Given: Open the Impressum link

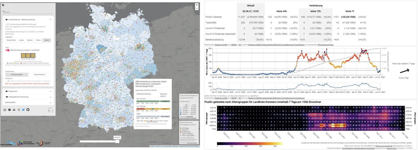Looking at the screenshot, I should (183, 146).
